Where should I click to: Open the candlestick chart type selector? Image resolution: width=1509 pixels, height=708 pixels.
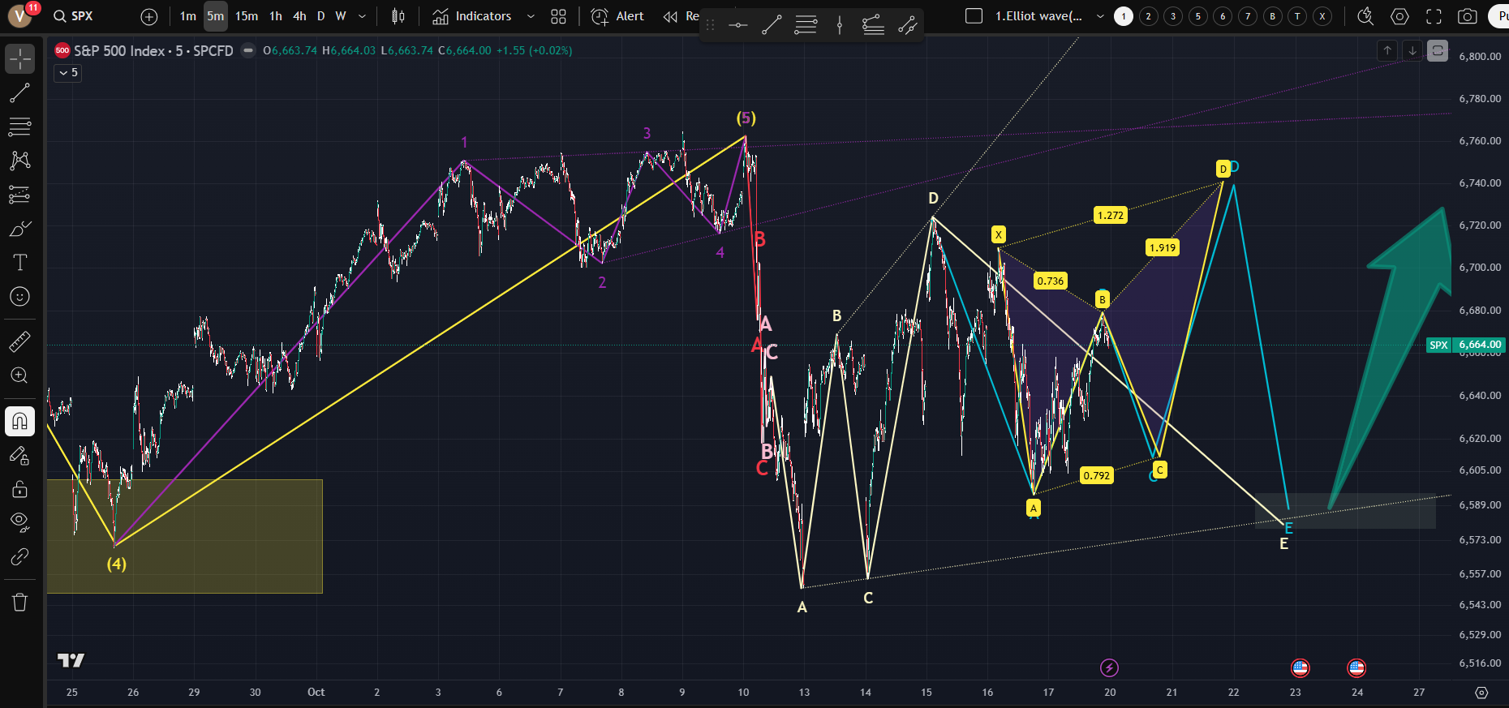(x=398, y=16)
